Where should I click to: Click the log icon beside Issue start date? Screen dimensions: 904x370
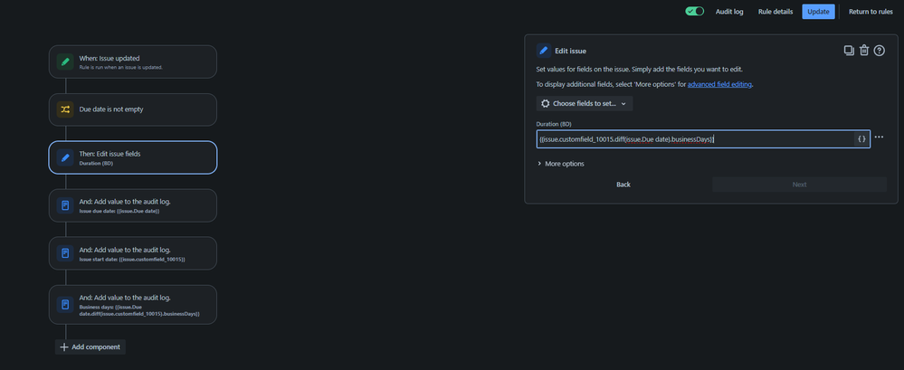coord(65,253)
